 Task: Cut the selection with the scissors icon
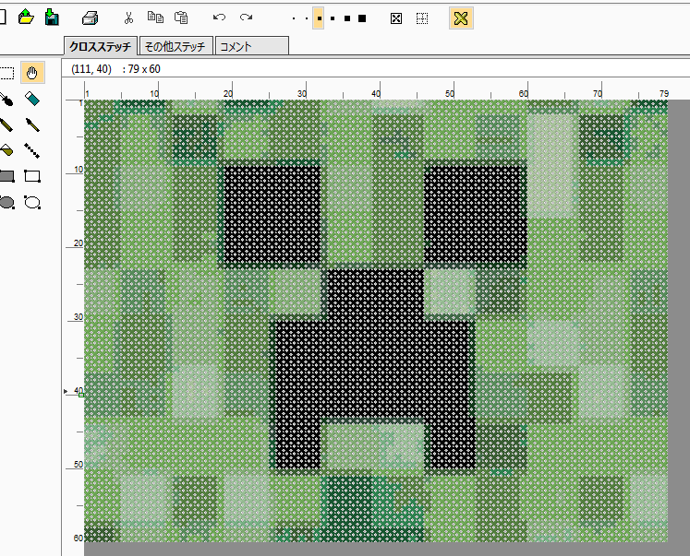[128, 18]
